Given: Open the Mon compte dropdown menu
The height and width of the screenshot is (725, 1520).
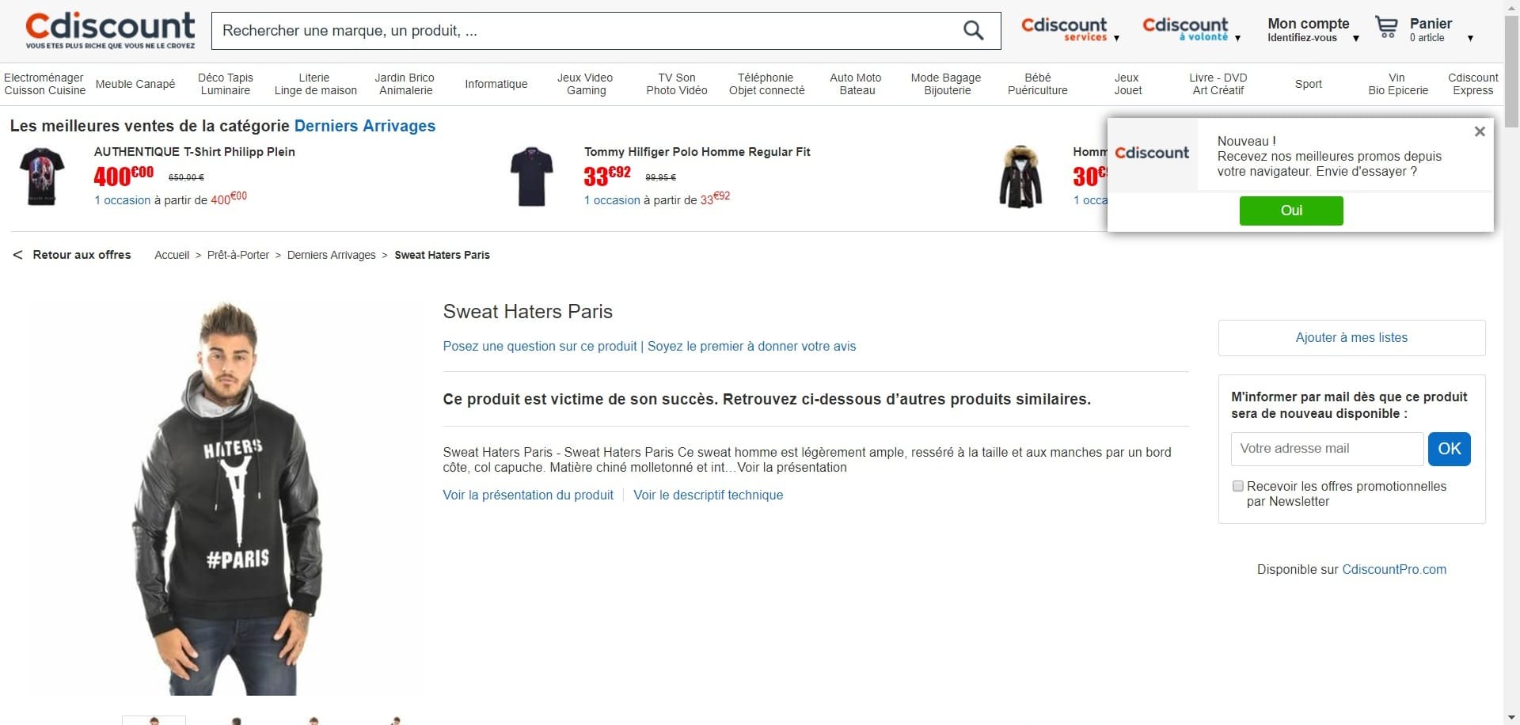Looking at the screenshot, I should [1355, 38].
